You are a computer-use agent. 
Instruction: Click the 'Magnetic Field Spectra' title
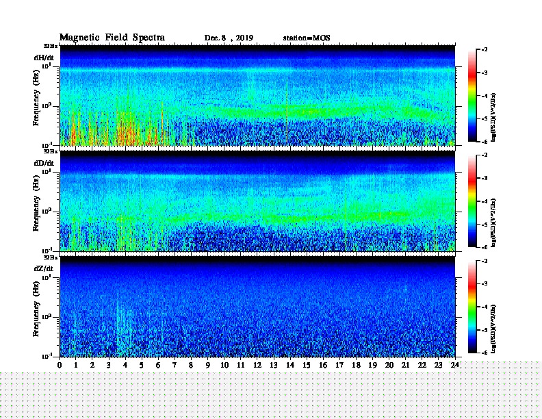[x=112, y=38]
